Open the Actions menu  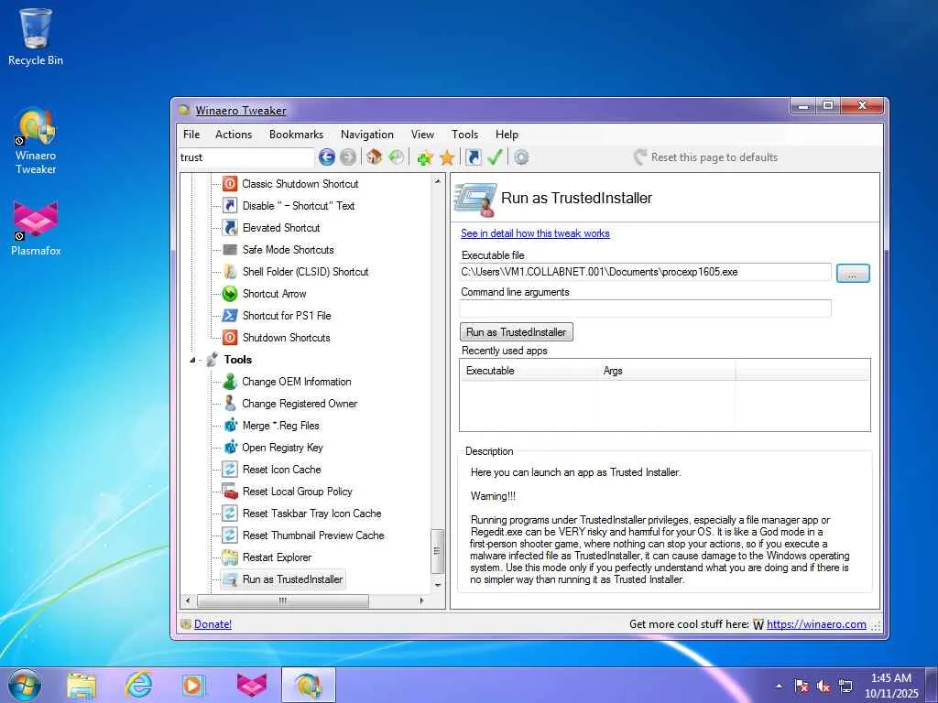(234, 135)
